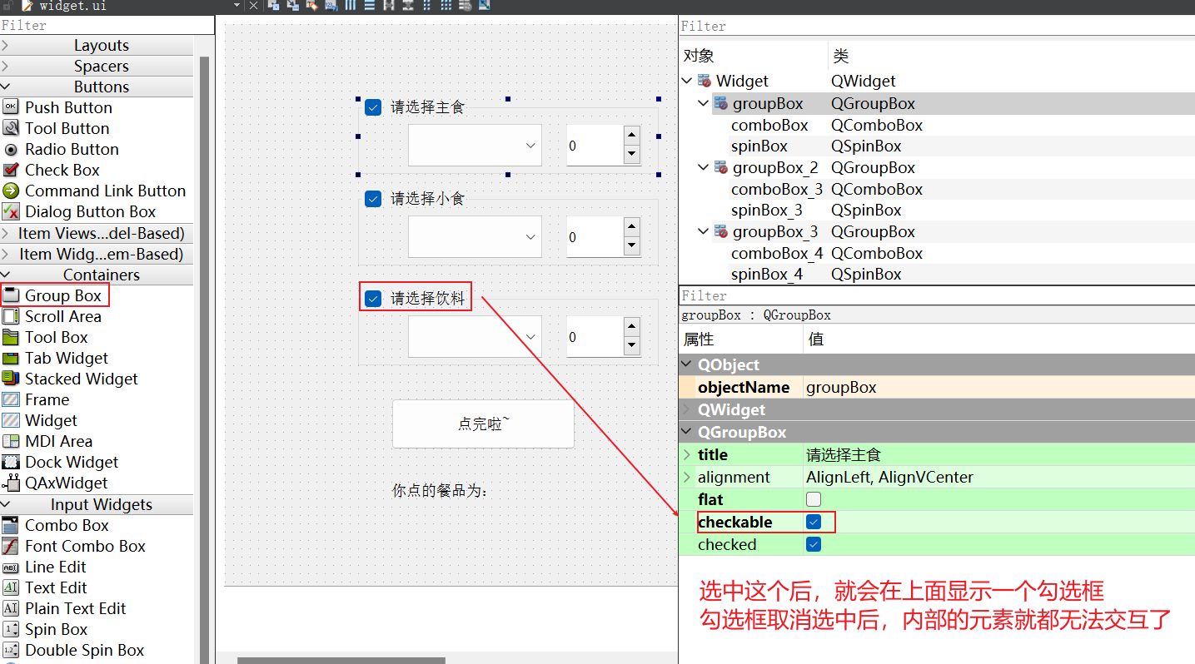Viewport: 1195px width, 664px height.
Task: Select Push Button widget icon
Action: [11, 107]
